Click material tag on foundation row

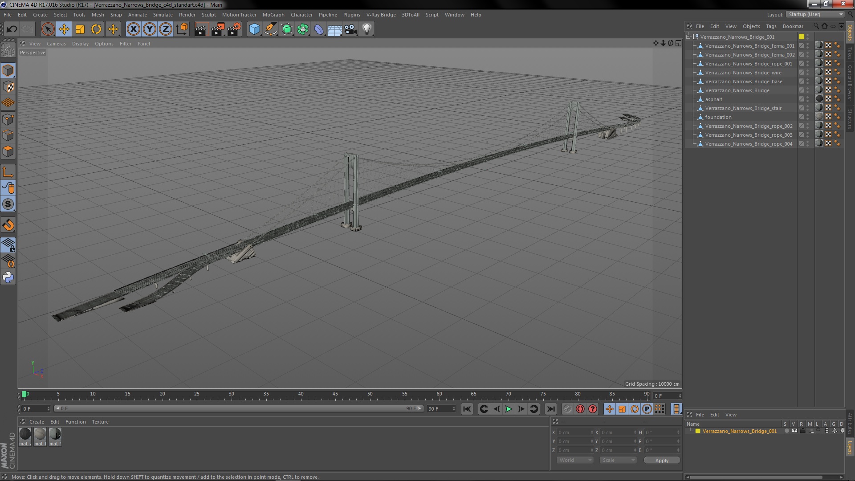tap(819, 117)
